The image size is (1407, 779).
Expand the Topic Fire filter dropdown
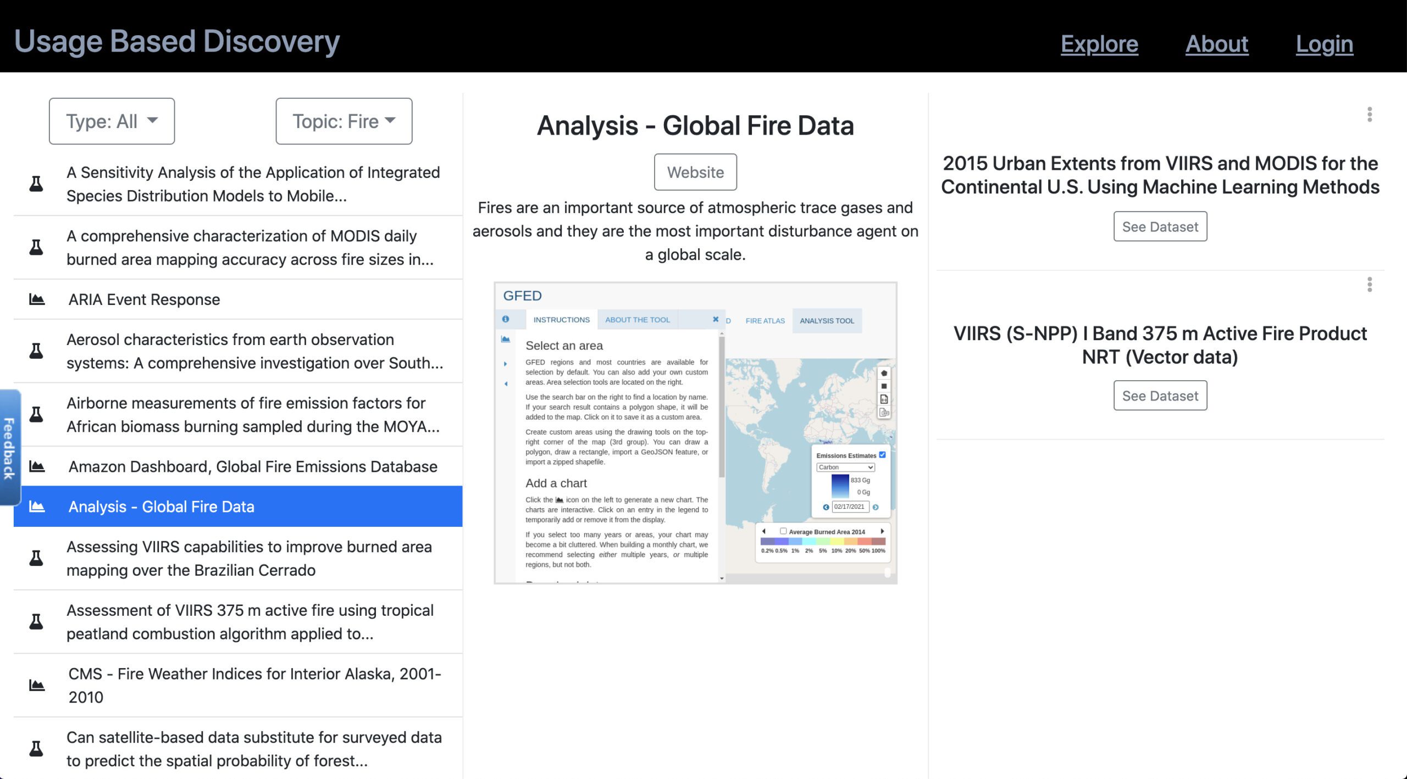coord(342,121)
